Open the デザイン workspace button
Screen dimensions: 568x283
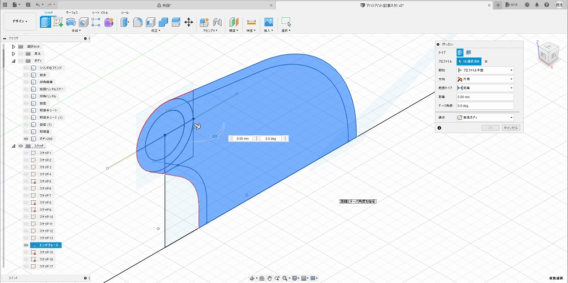(20, 22)
